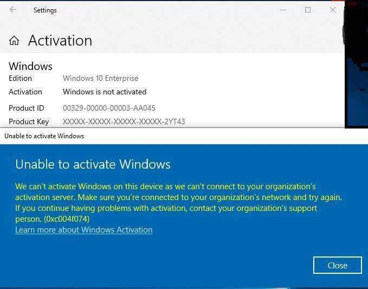This screenshot has width=368, height=289.
Task: Click the Activation row label under Edition
Action: [25, 92]
